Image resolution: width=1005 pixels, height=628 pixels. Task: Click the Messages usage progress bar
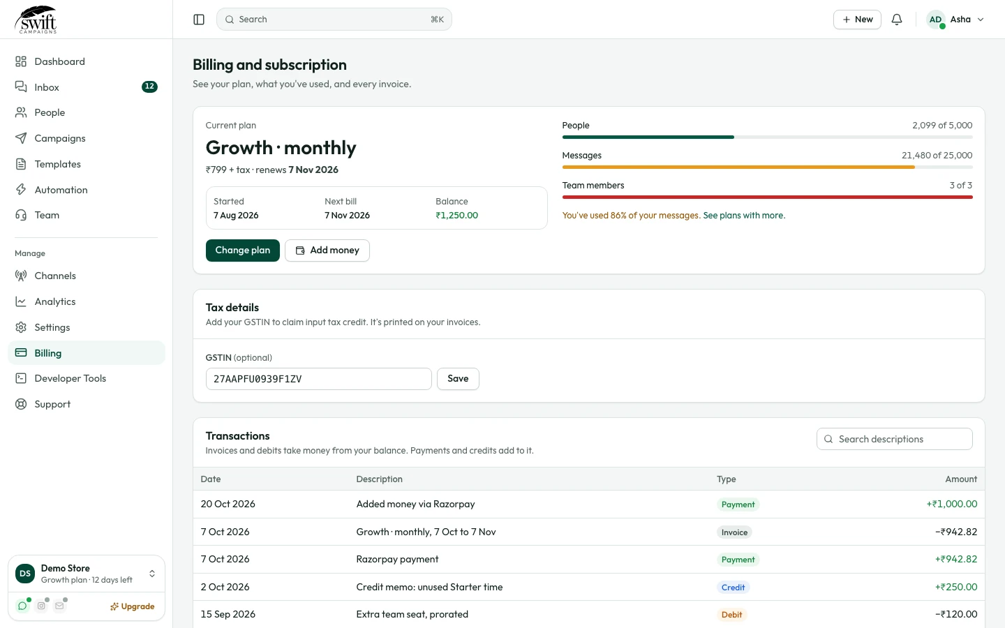click(x=768, y=167)
